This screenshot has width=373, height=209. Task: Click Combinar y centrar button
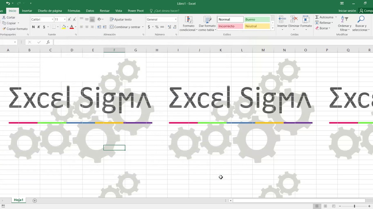125,27
